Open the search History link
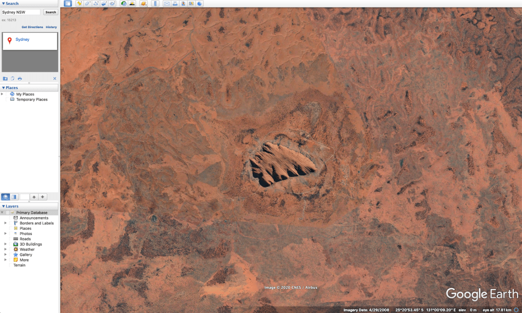The width and height of the screenshot is (522, 313). coord(51,27)
